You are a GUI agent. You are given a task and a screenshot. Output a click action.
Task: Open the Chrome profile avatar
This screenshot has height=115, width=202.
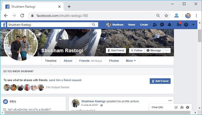(188, 16)
